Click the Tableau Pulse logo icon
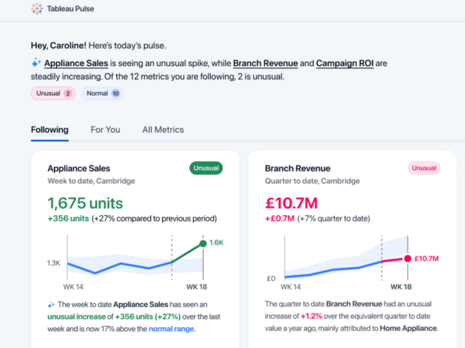 coord(37,9)
